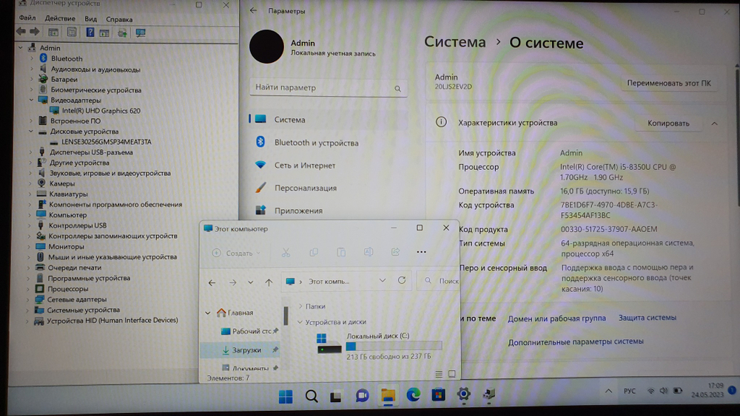740x416 pixels.
Task: Select the LENSE30256GMSP34MEAT3TA disk device
Action: coord(106,142)
